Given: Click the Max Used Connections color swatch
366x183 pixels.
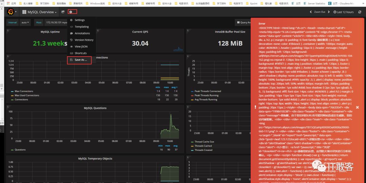Looking at the screenshot, I should coord(12,96).
